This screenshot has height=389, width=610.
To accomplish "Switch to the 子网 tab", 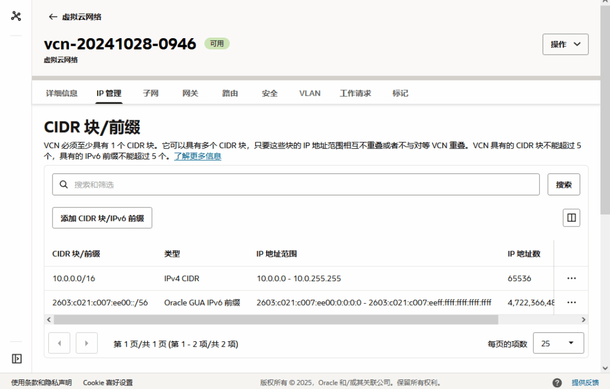I will (x=151, y=94).
